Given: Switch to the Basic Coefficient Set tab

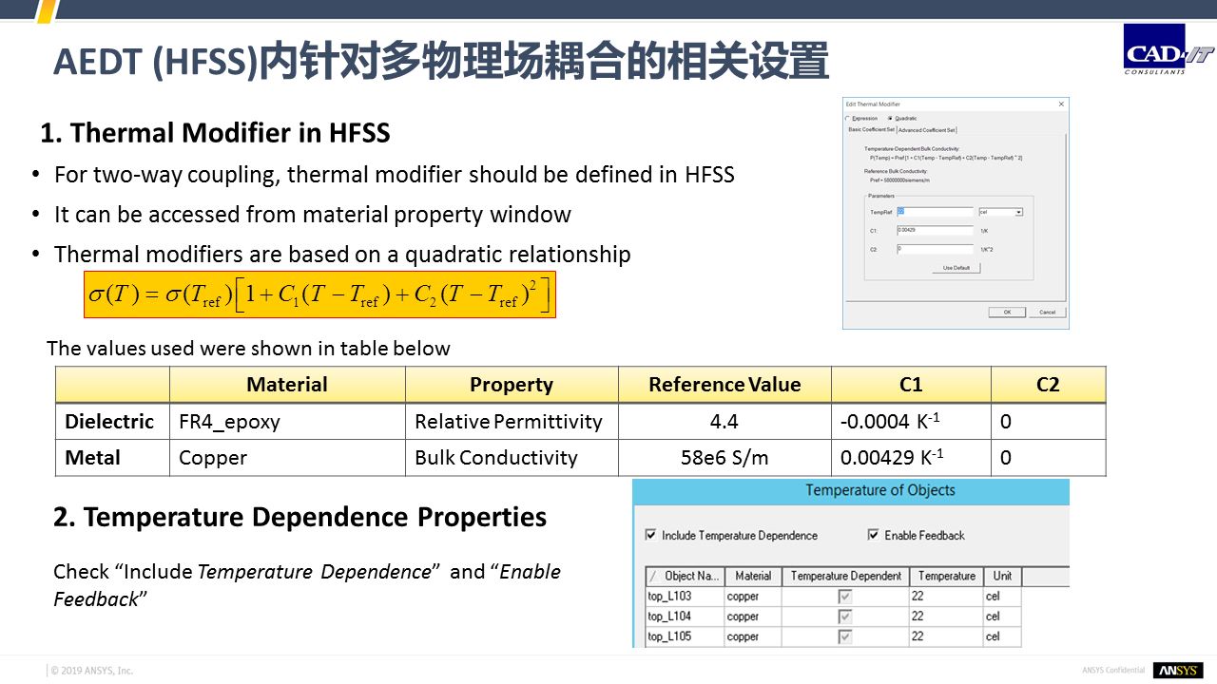Looking at the screenshot, I should pyautogui.click(x=870, y=129).
